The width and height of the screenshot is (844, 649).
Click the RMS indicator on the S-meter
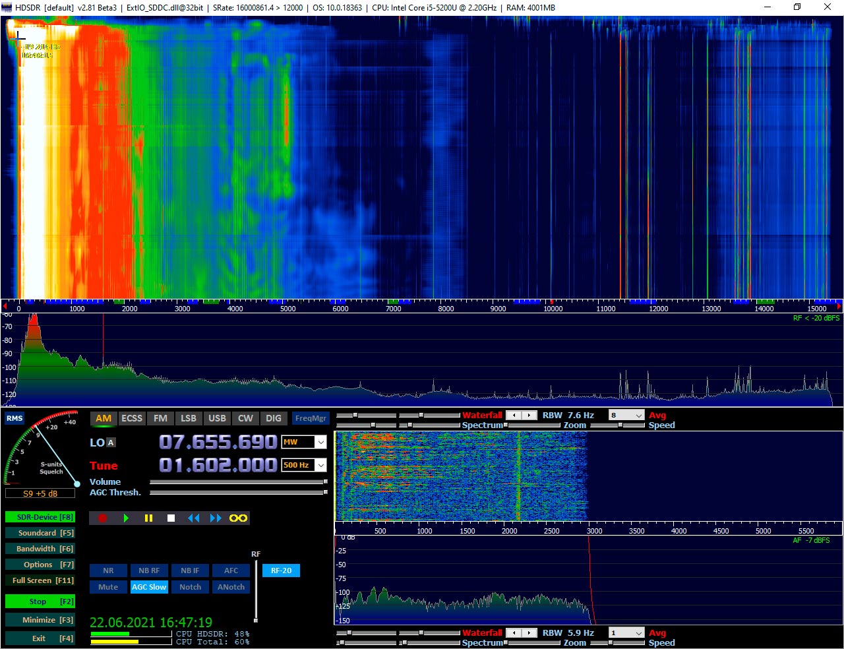[15, 418]
